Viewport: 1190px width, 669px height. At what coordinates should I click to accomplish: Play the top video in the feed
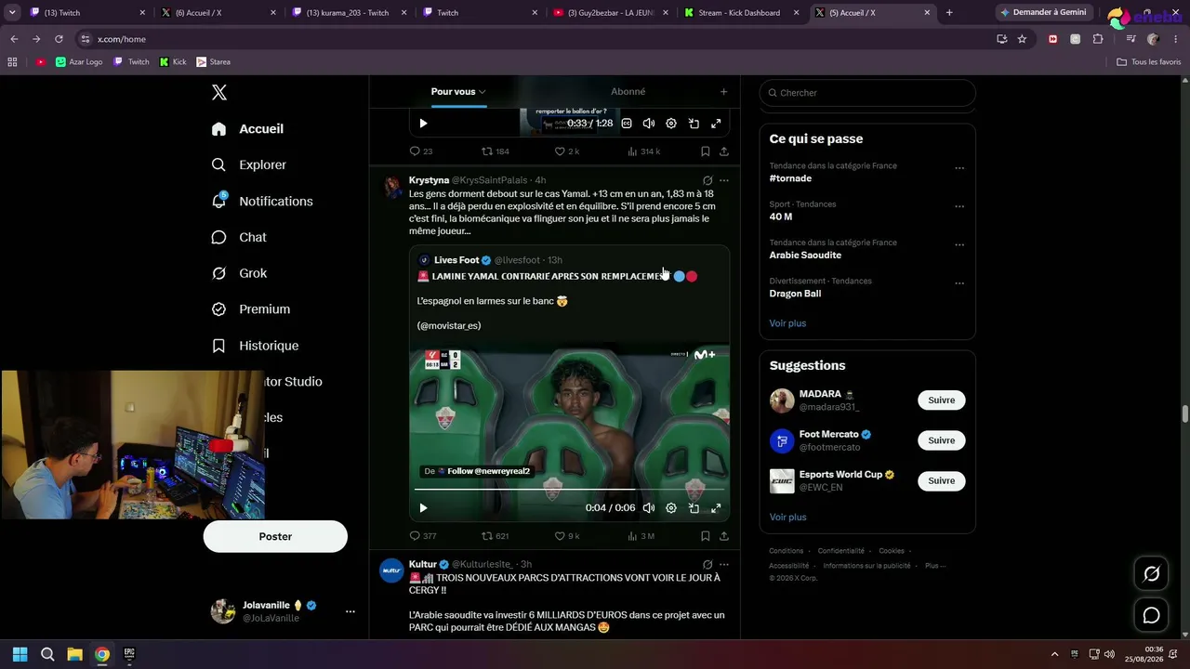click(x=423, y=124)
